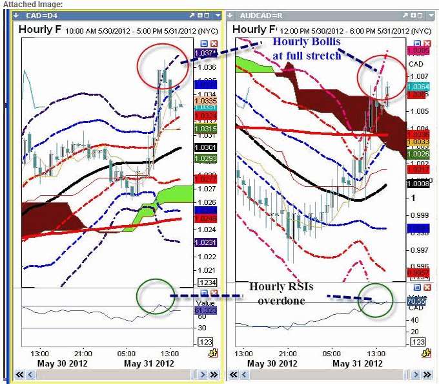Click the 1.0026 green price label
439x384 pixels.
click(418, 154)
